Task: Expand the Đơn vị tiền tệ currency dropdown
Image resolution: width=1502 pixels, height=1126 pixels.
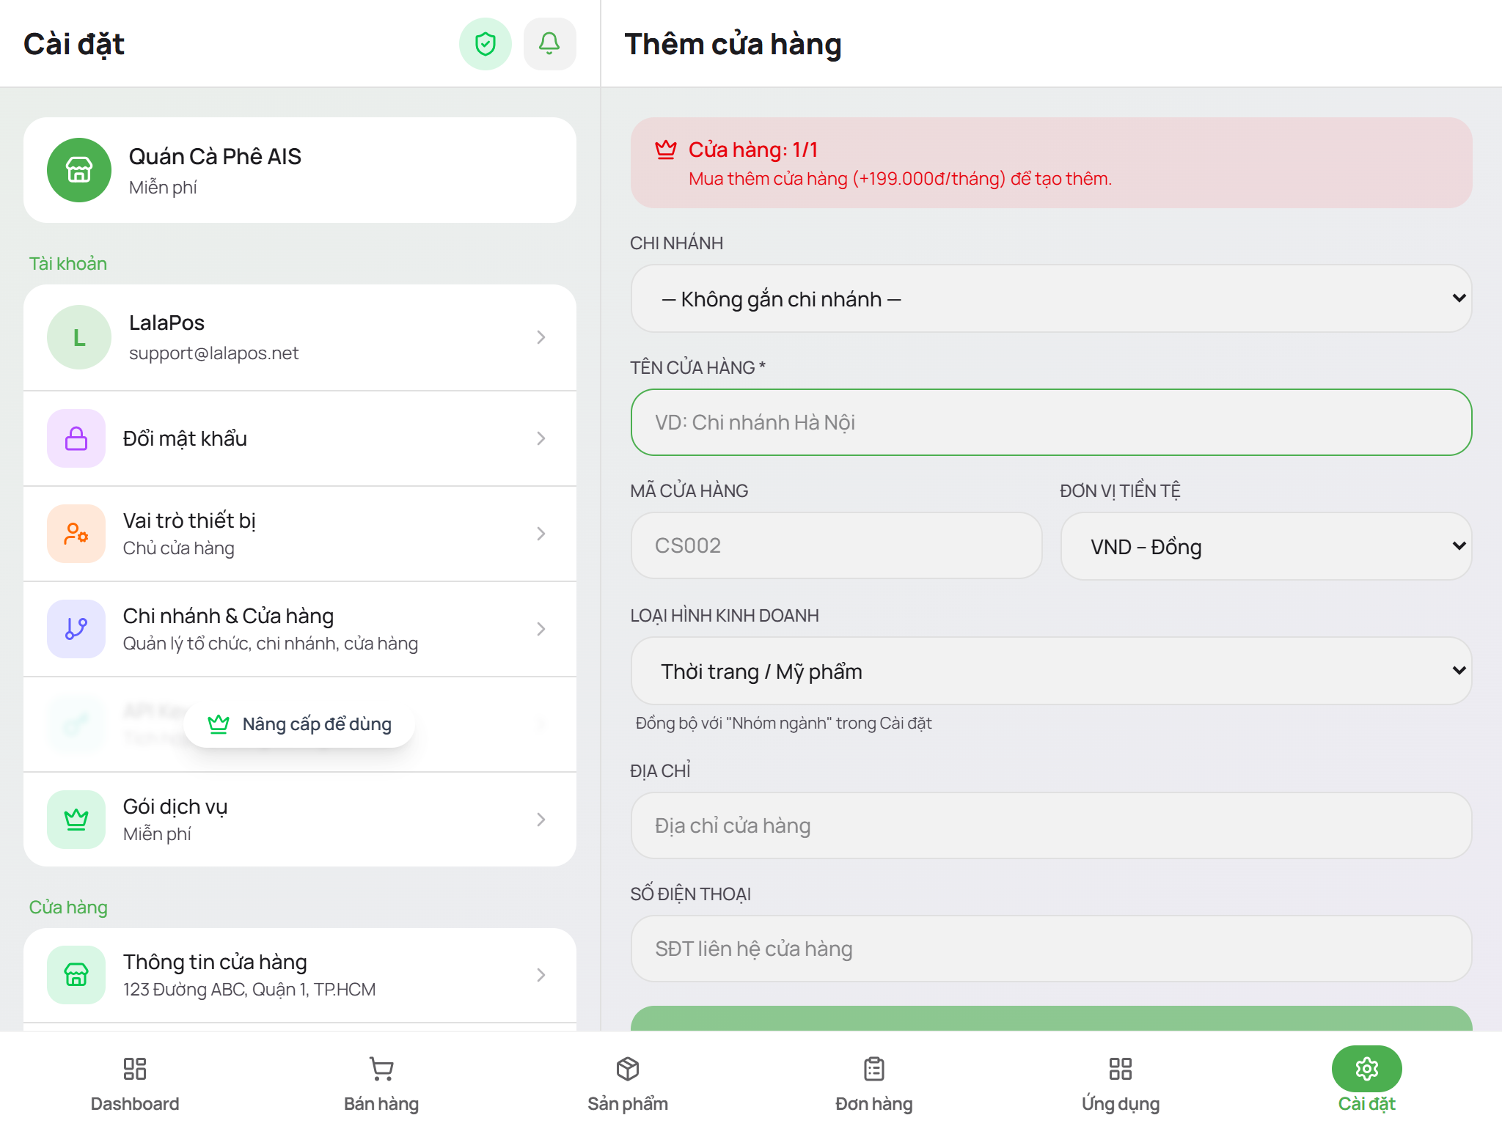Action: click(1266, 546)
